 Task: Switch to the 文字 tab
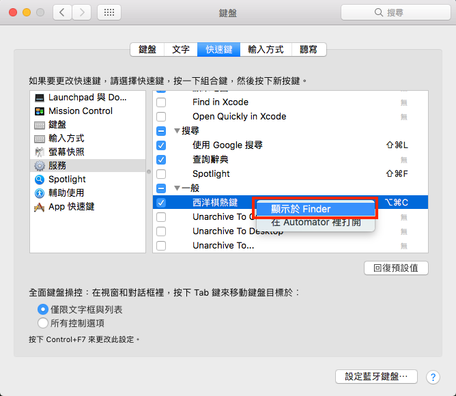[x=181, y=49]
